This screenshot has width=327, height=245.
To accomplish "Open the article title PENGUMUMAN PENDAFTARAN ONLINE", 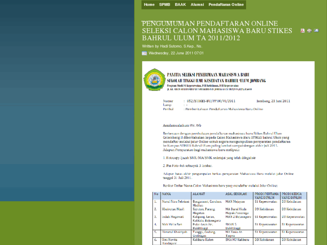I will (x=217, y=31).
